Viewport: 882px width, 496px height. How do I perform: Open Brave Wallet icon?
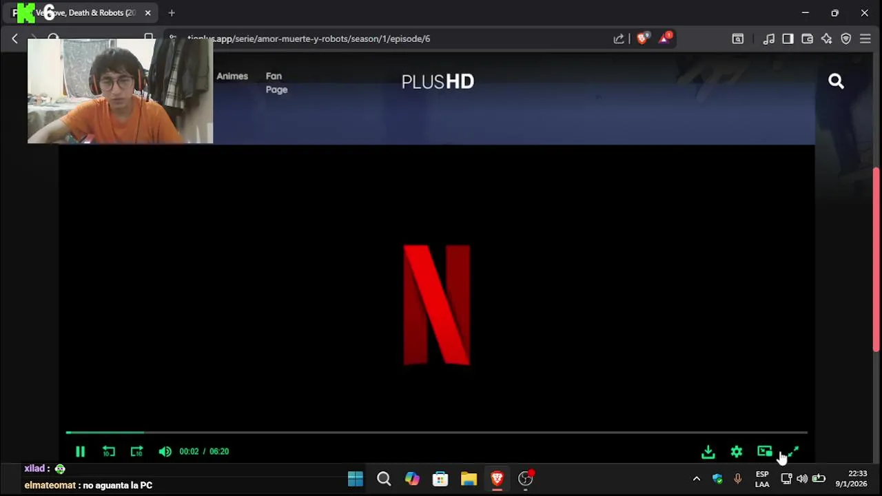point(807,39)
